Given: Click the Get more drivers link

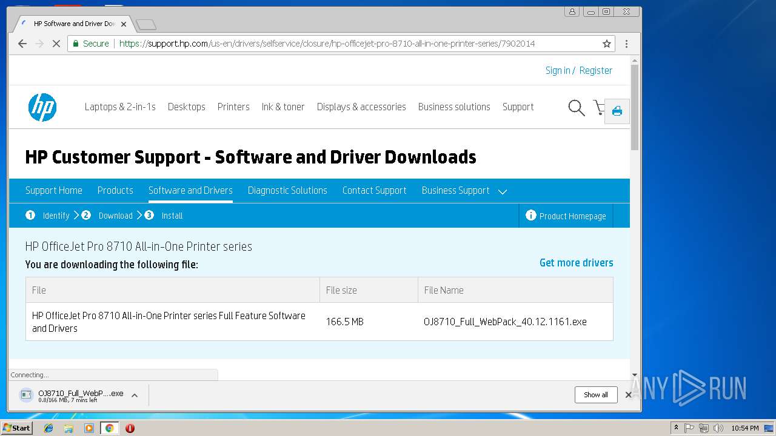Looking at the screenshot, I should click(x=577, y=262).
